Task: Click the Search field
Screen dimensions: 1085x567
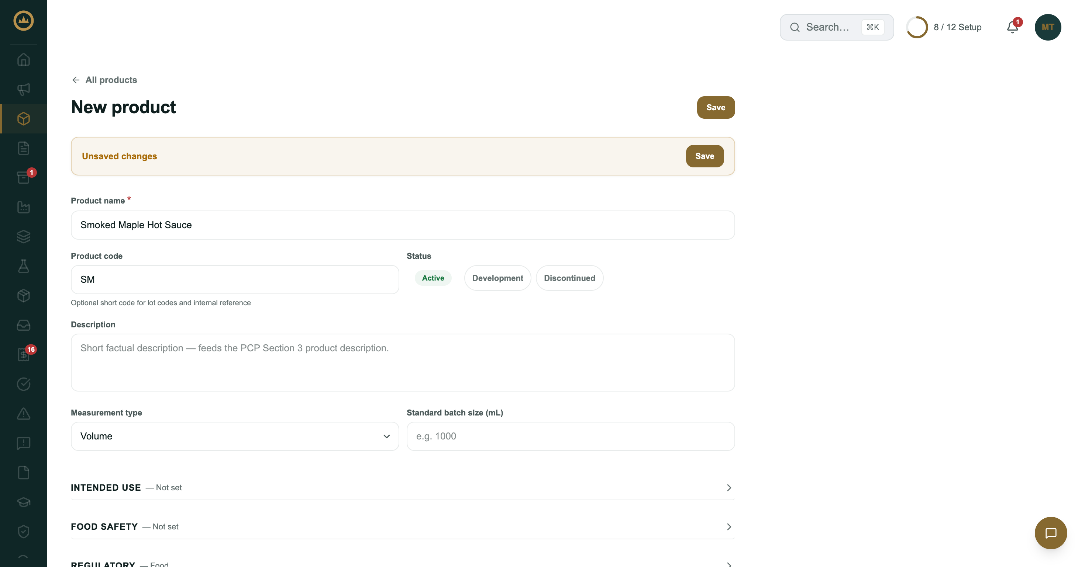Action: coord(837,27)
